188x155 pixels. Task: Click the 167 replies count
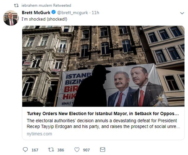point(35,150)
